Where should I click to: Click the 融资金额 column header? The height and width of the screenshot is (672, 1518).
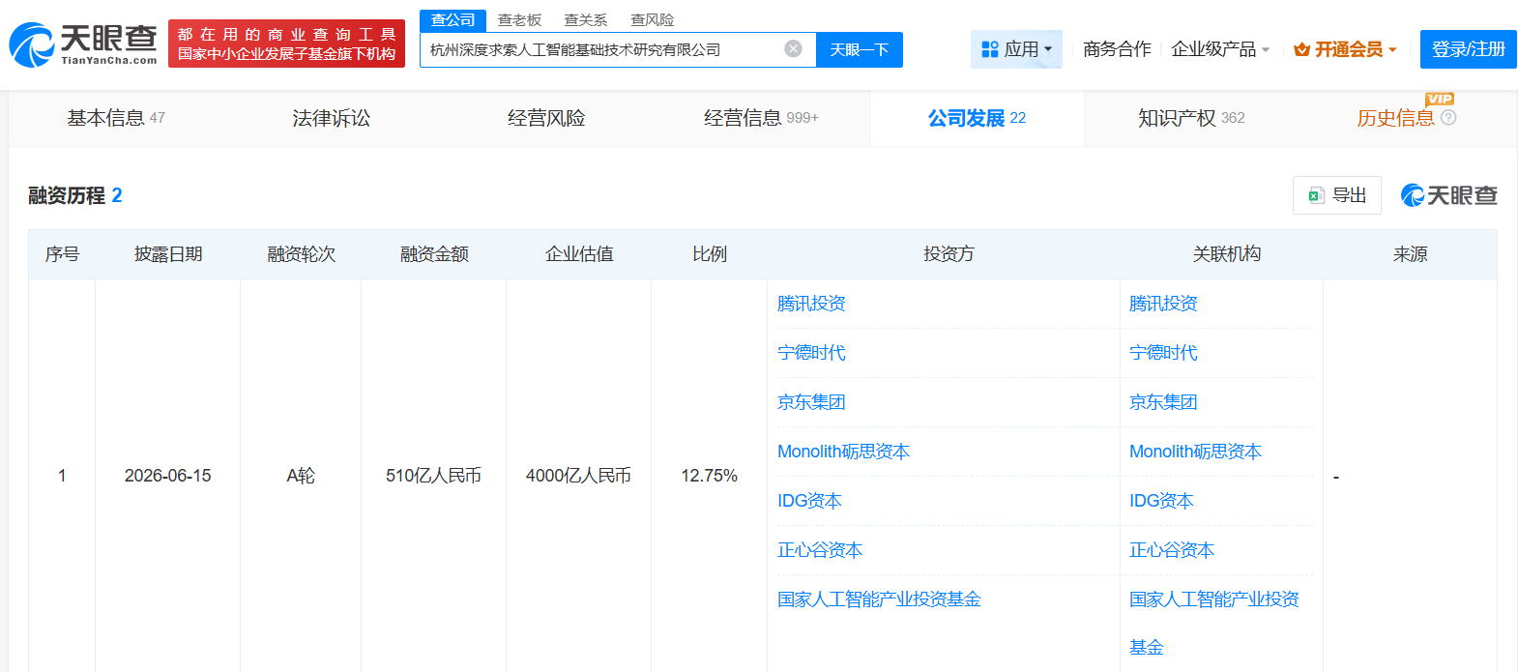[434, 254]
